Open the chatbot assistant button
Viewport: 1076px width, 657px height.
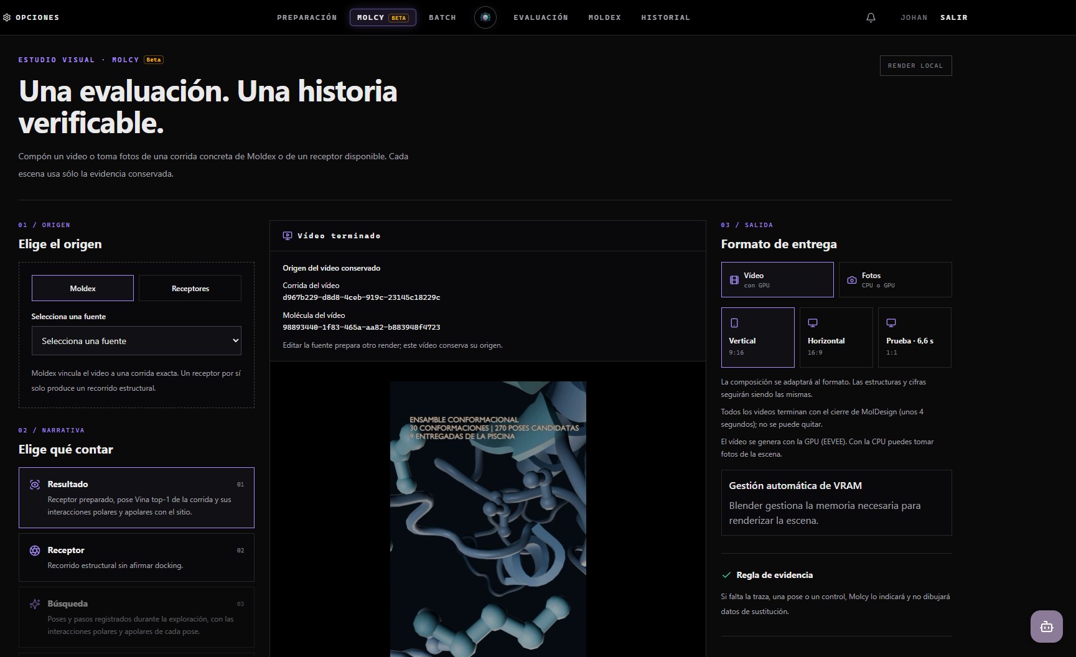coord(1047,627)
